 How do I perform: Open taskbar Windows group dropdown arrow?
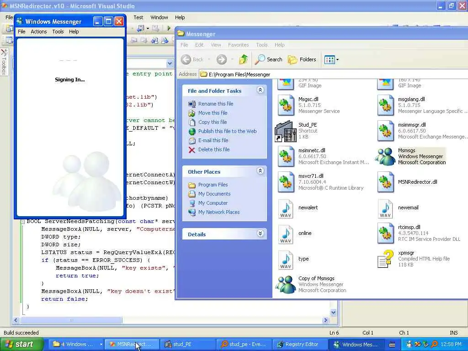tap(101, 344)
